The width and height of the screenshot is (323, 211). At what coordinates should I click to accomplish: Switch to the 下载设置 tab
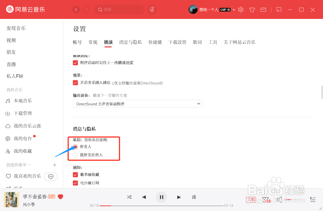point(177,42)
